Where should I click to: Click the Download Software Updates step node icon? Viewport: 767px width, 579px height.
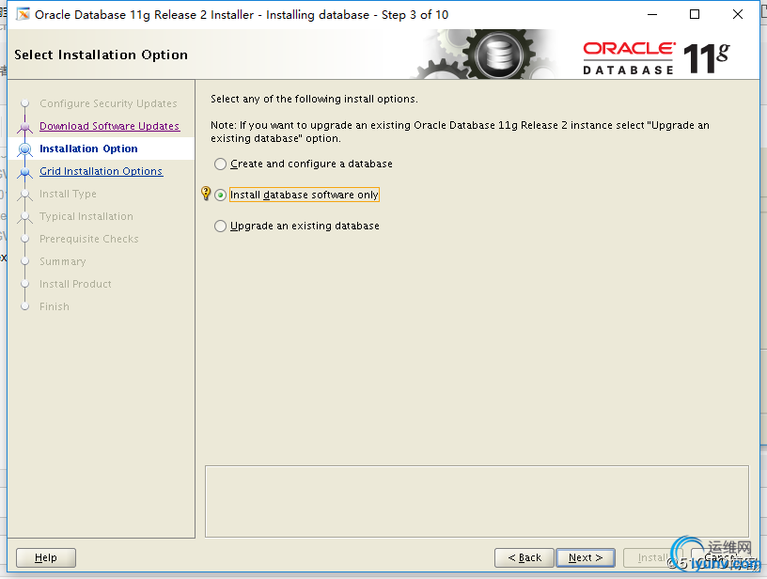tap(25, 127)
